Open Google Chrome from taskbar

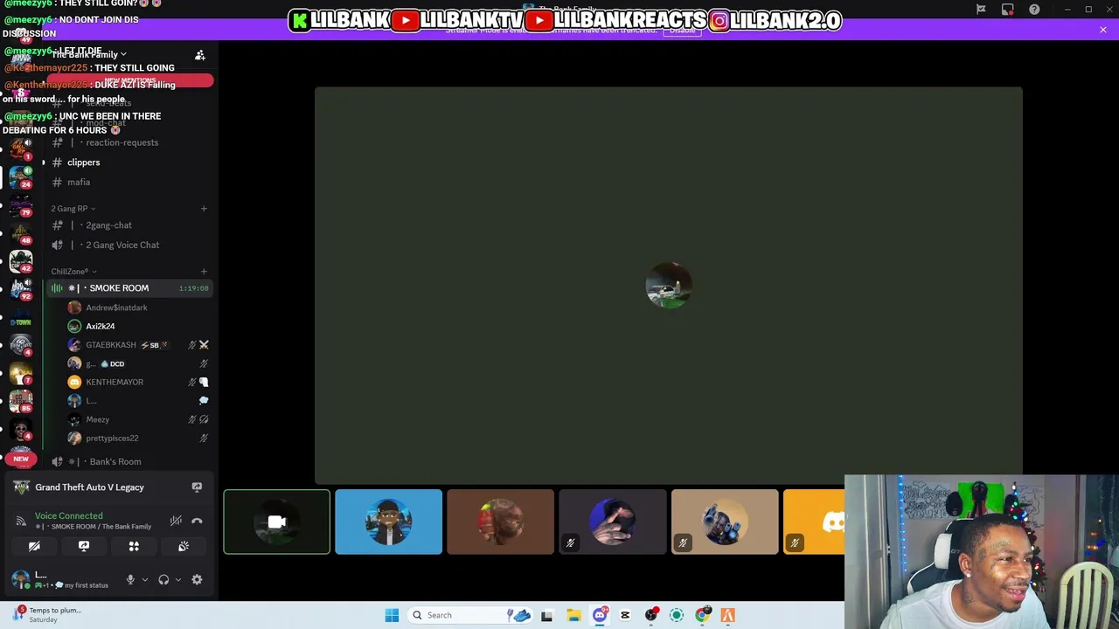[702, 615]
